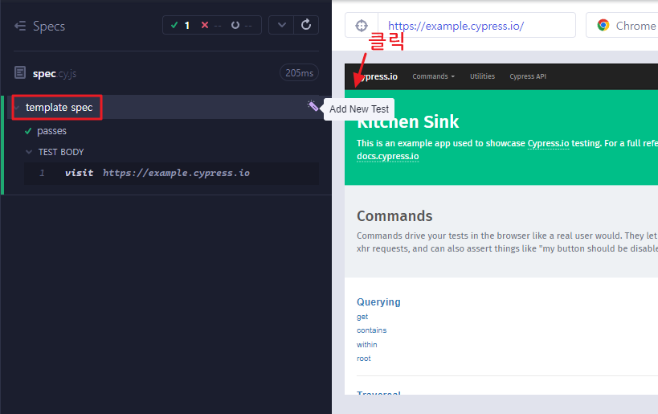Click the spec file document icon
Image resolution: width=658 pixels, height=414 pixels.
[20, 72]
